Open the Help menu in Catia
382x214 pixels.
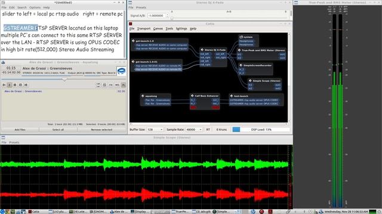coord(193,29)
